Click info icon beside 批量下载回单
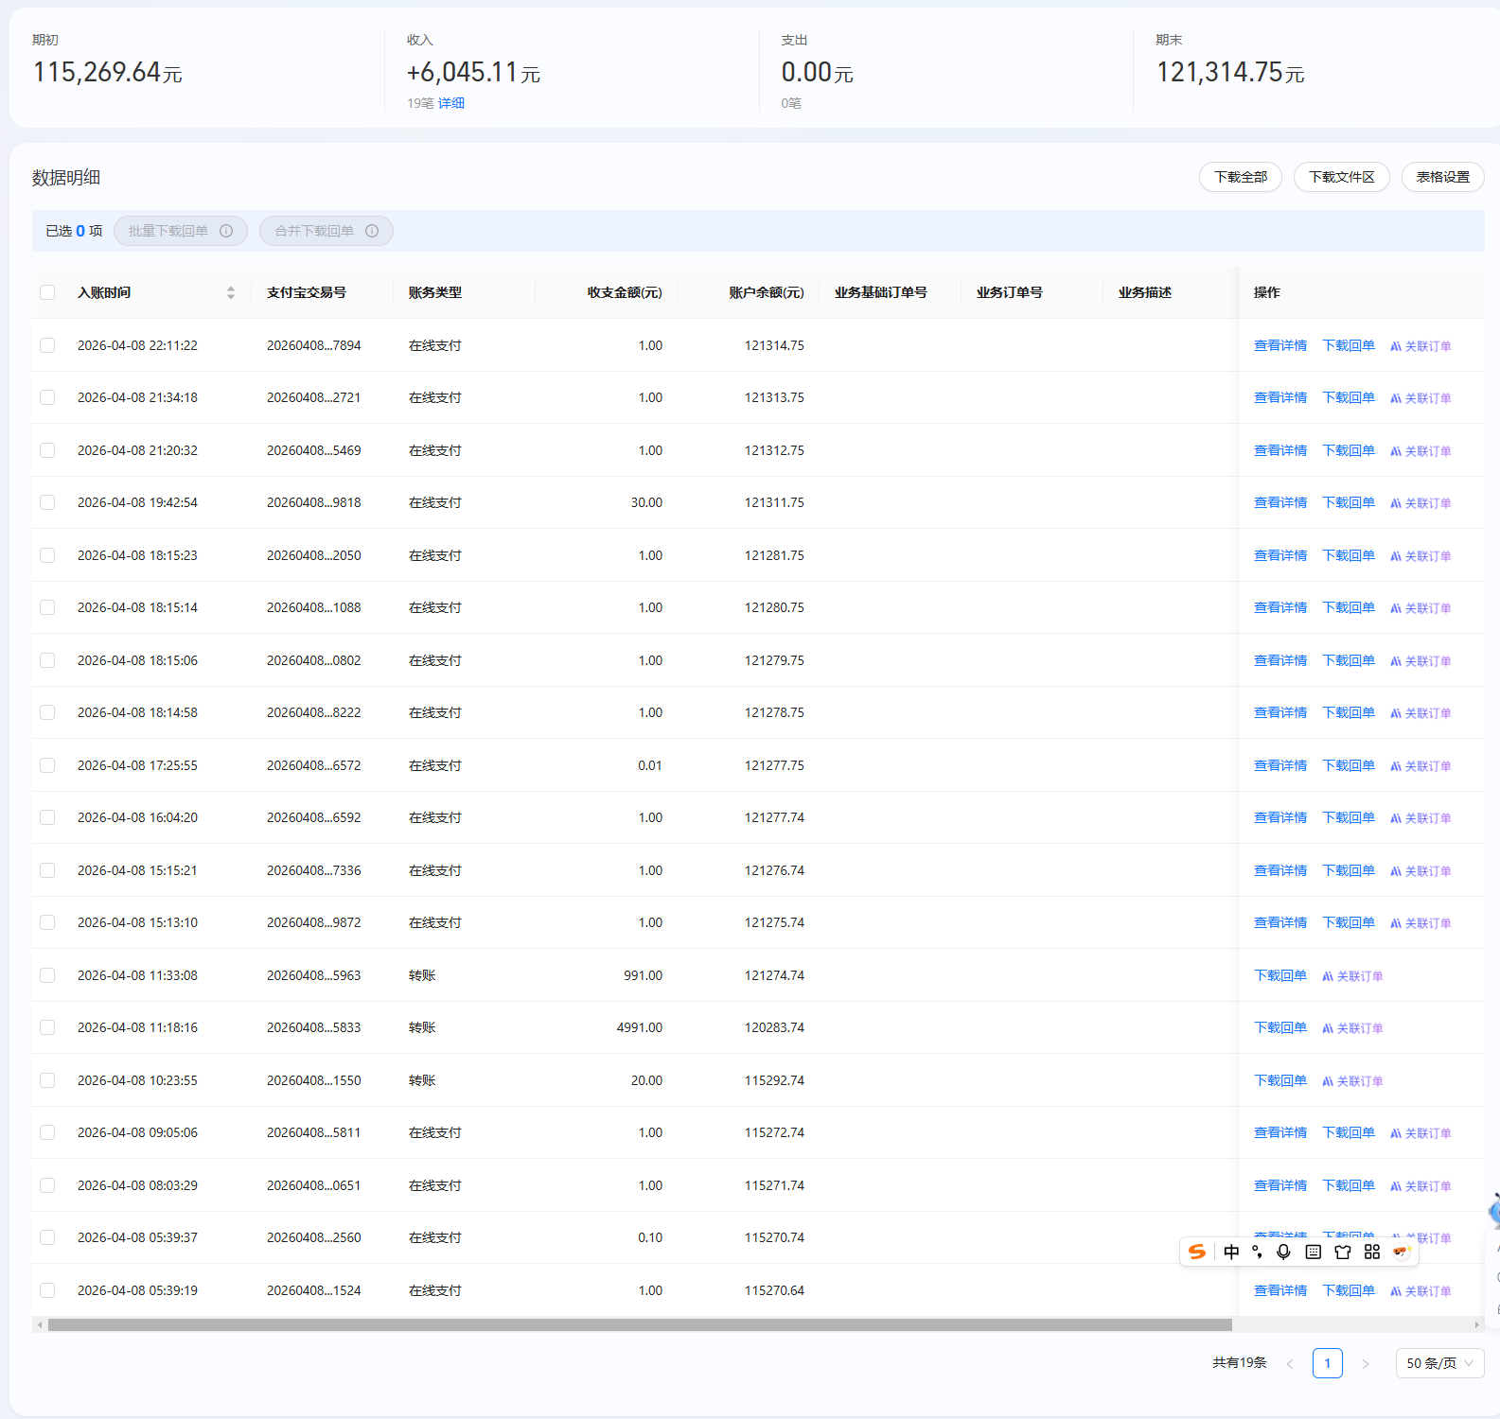1500x1419 pixels. click(226, 231)
